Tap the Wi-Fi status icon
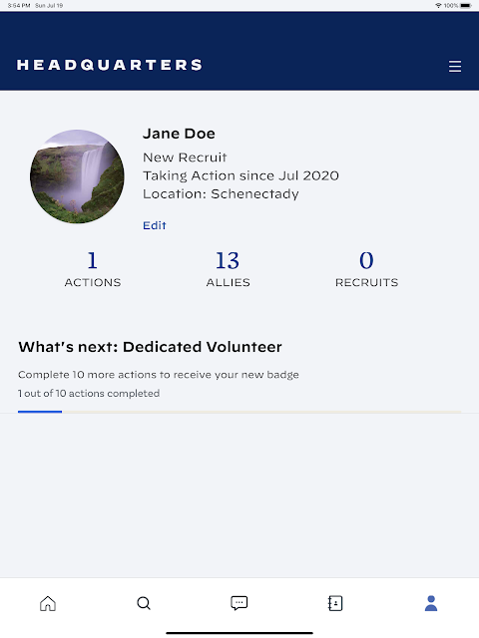 click(438, 5)
